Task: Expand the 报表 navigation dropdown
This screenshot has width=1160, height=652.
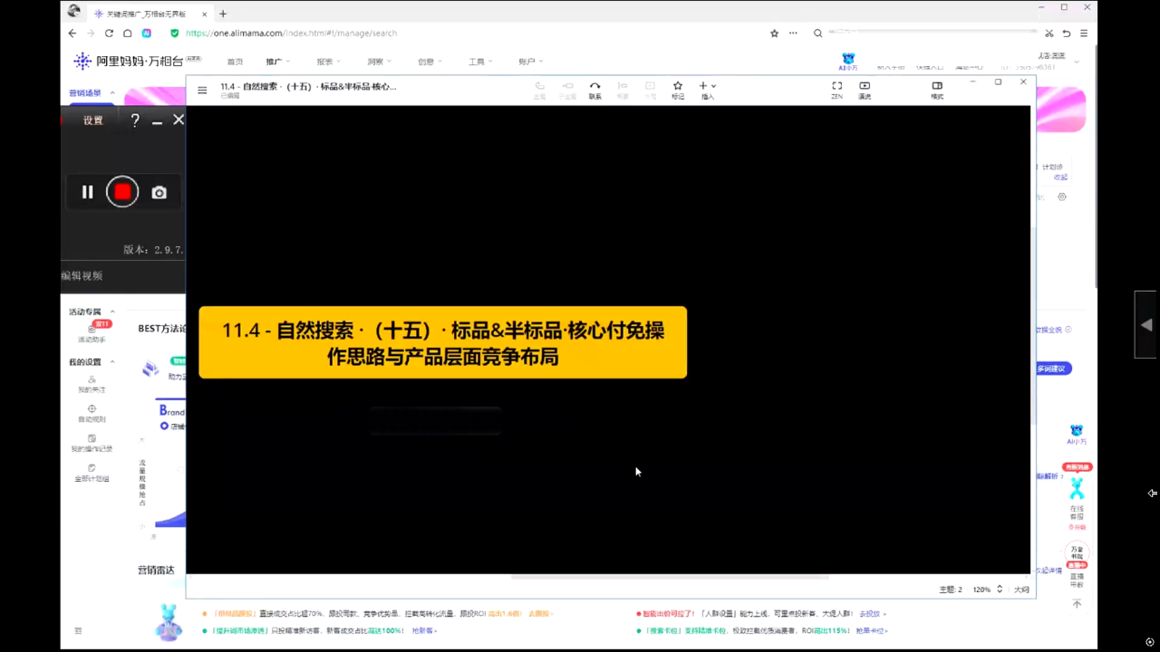Action: click(328, 62)
